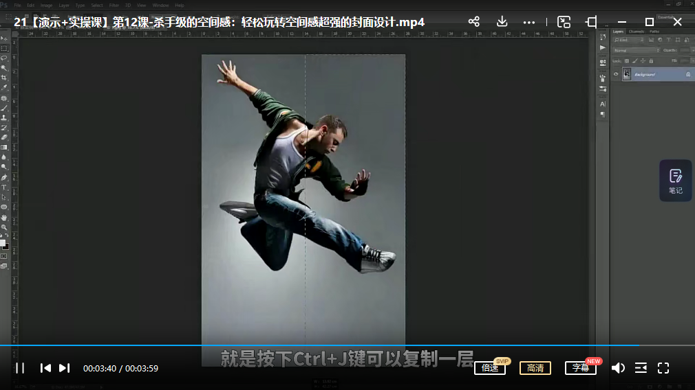Toggle pixel layer filter icon

click(x=651, y=40)
